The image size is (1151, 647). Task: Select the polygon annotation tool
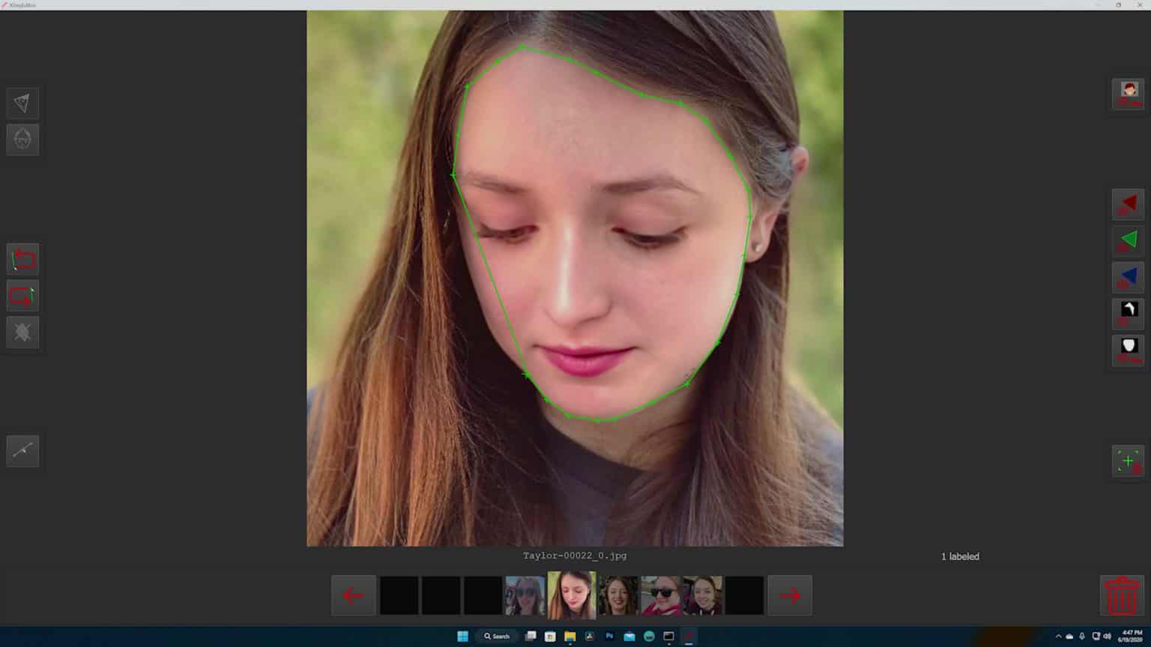pos(22,103)
